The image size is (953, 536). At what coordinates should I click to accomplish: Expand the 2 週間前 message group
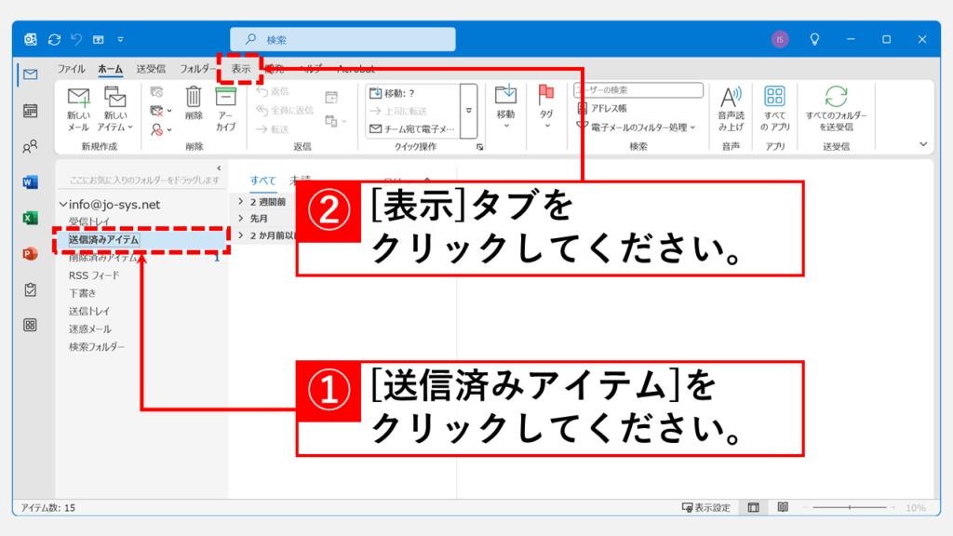point(241,201)
